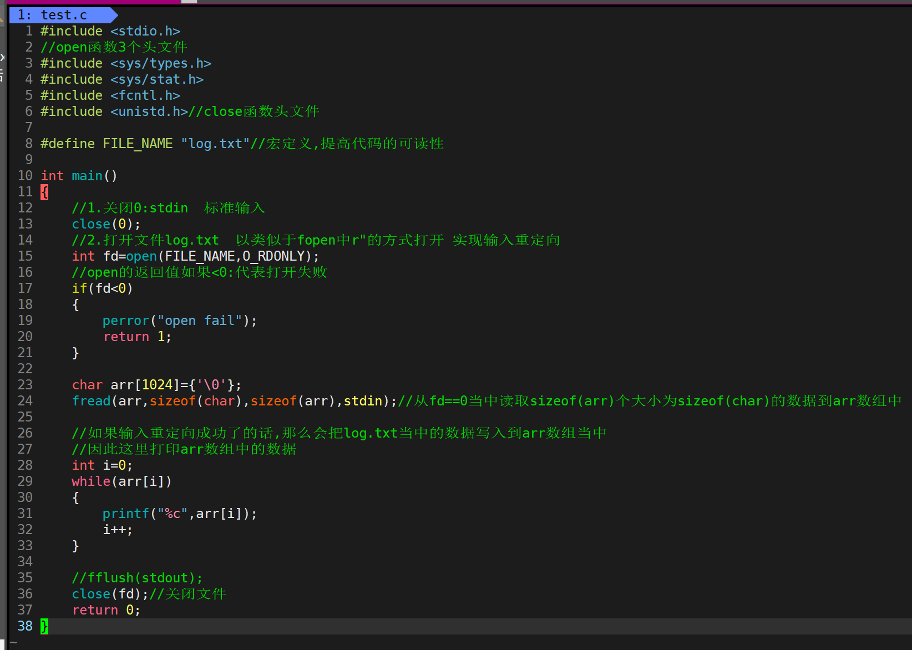Screen dimensions: 912x650
Task: Click the '//close函数头文件' comment on line 6
Action: pos(254,111)
